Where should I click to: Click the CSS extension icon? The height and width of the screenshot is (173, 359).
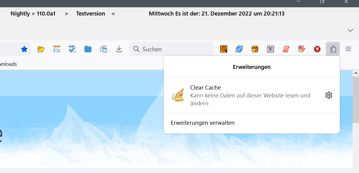click(x=255, y=49)
